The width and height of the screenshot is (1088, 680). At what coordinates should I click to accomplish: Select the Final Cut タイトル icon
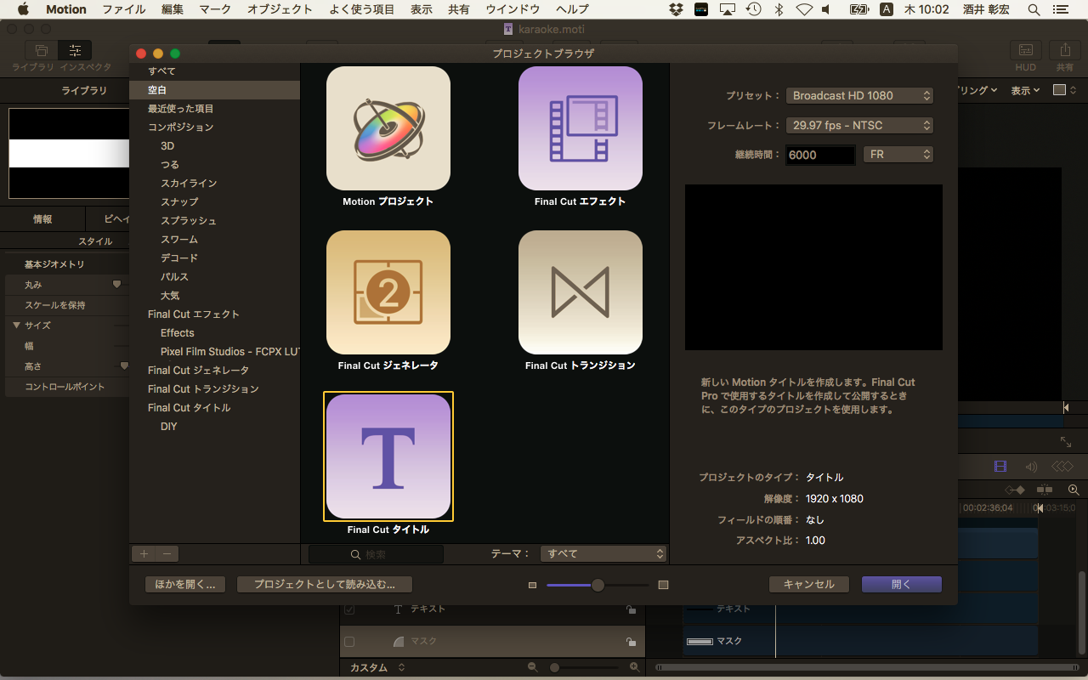[x=388, y=456]
